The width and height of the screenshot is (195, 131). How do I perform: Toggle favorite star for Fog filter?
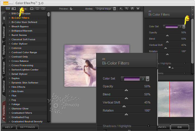click(9, 100)
